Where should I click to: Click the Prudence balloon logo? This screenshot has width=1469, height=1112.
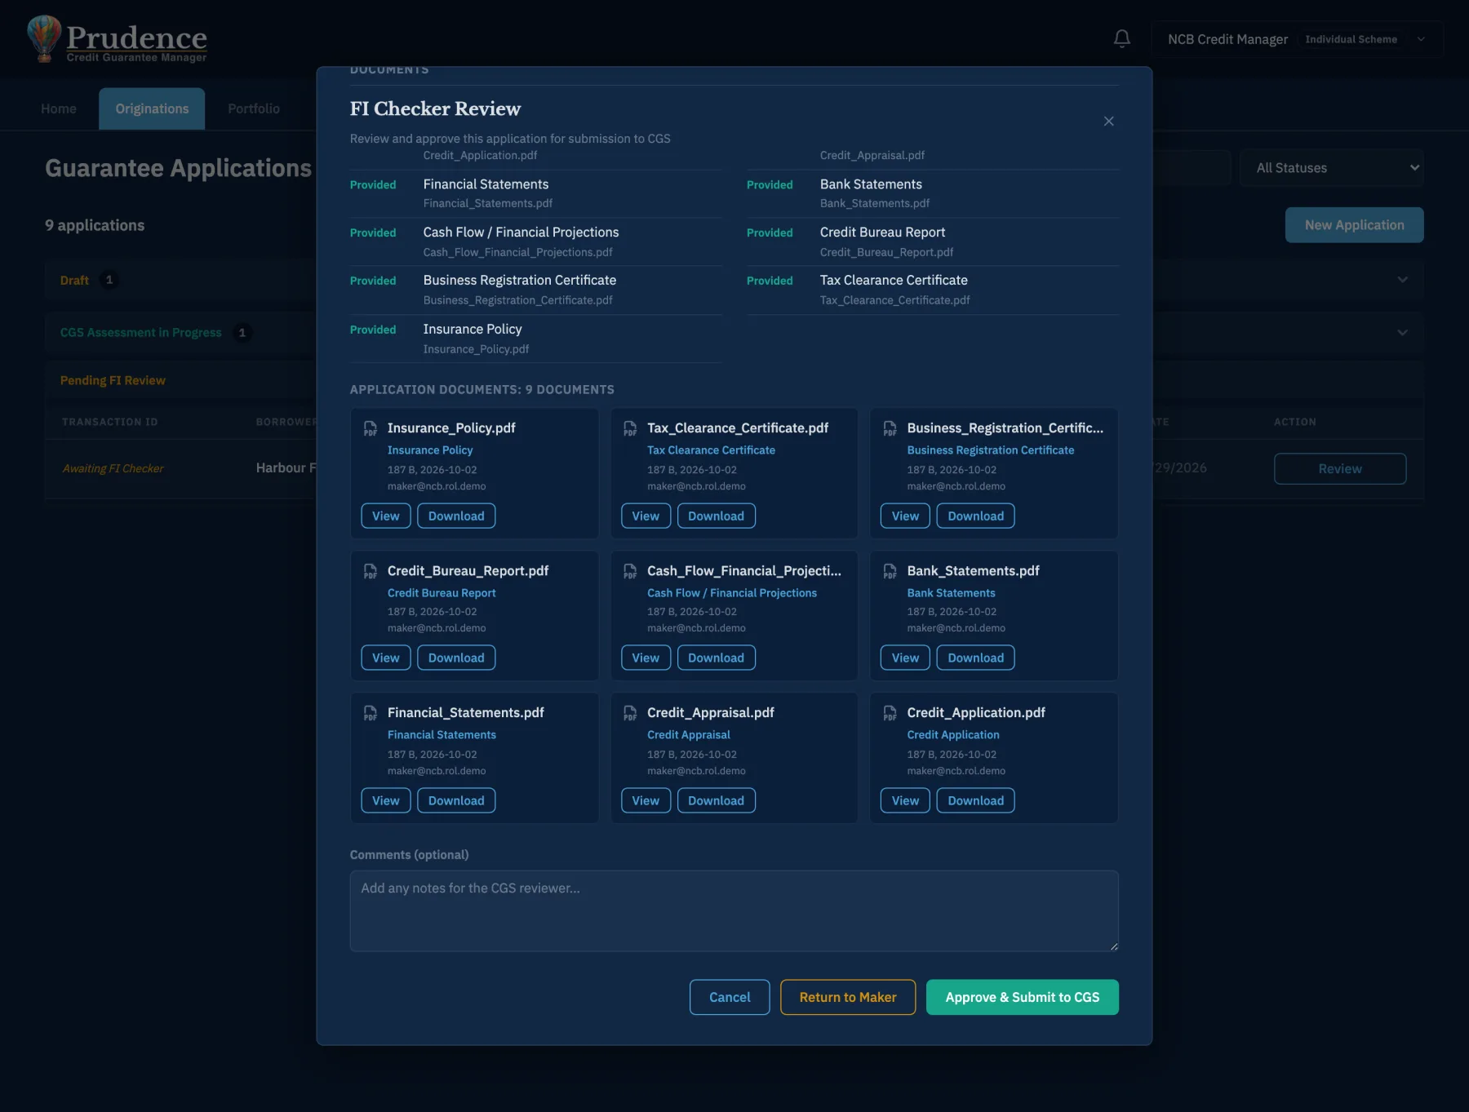44,38
